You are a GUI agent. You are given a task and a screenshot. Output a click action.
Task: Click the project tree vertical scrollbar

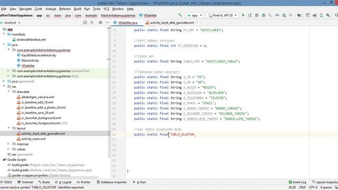(109, 93)
